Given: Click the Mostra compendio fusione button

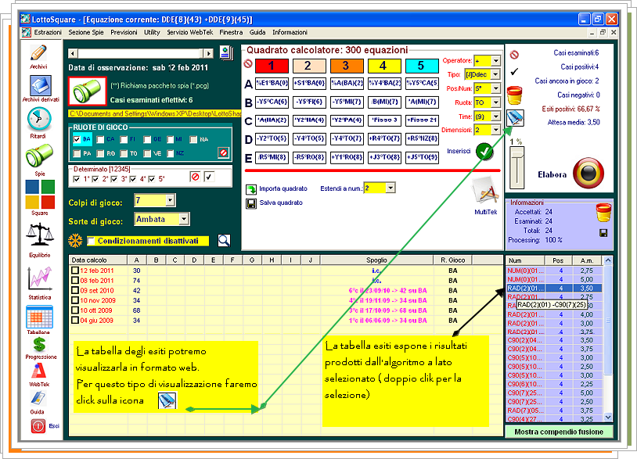Looking at the screenshot, I should [559, 432].
